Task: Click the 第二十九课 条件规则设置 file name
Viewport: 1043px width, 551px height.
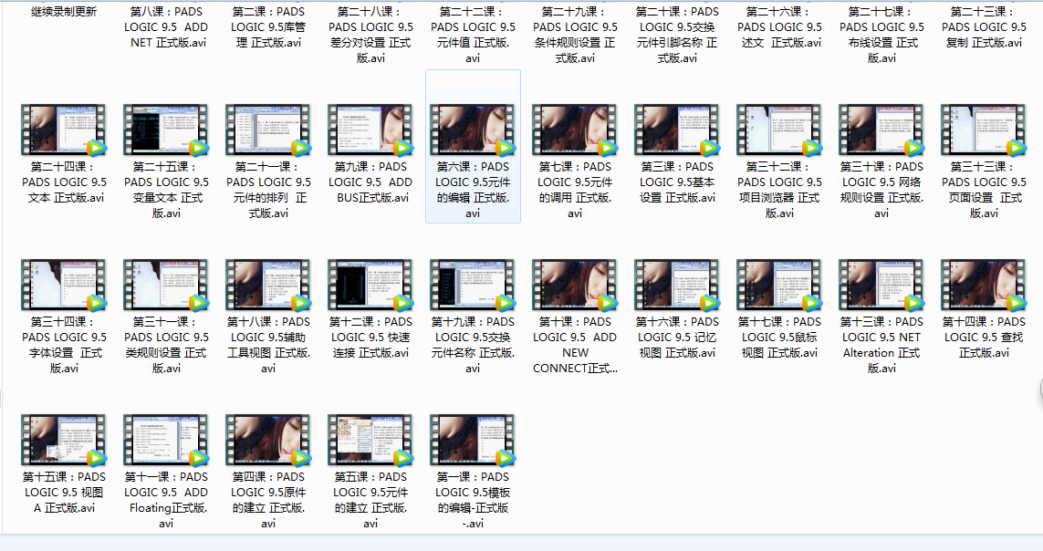Action: point(576,35)
